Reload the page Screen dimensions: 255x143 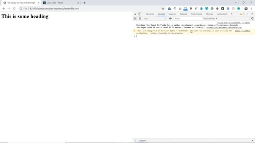pos(14,9)
